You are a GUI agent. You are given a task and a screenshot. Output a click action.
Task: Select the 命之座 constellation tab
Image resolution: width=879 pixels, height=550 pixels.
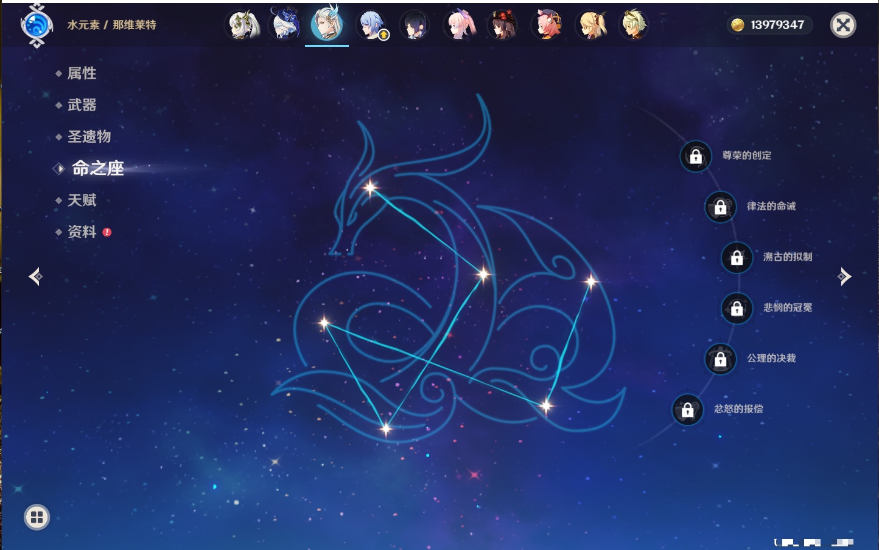[x=97, y=168]
